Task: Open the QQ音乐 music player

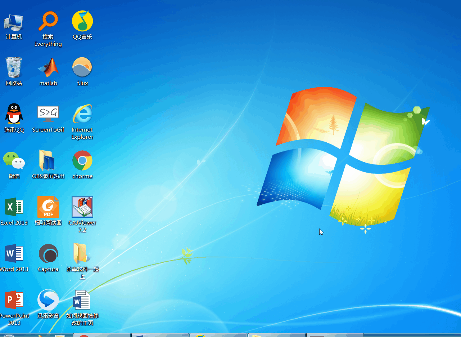Action: pyautogui.click(x=82, y=21)
